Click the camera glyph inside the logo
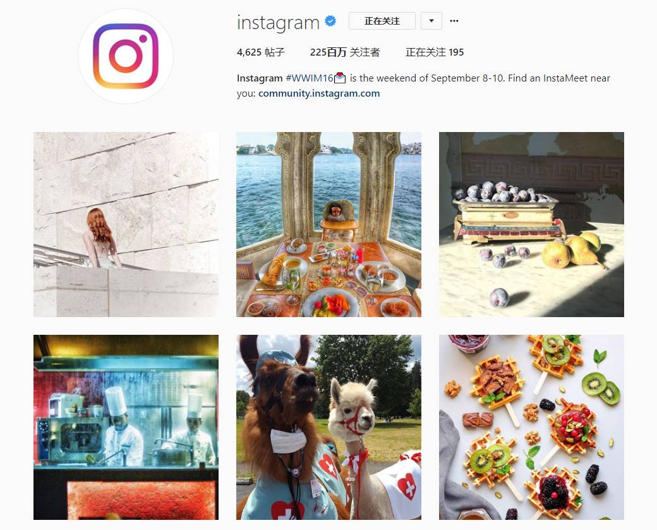This screenshot has height=530, width=657. coord(126,56)
